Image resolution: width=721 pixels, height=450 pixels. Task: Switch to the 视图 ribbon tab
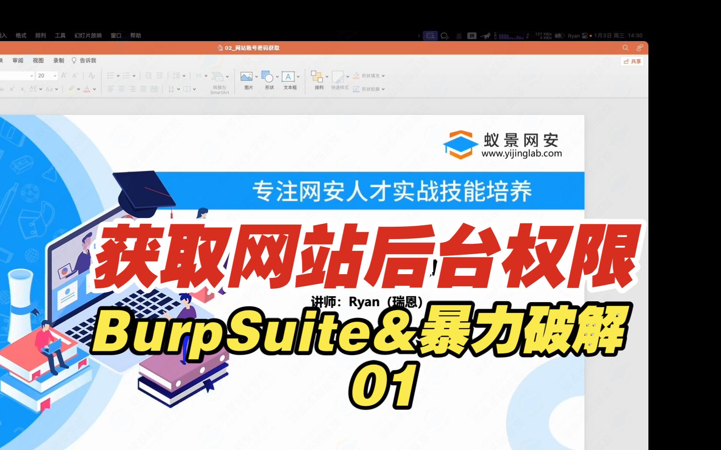pyautogui.click(x=38, y=61)
